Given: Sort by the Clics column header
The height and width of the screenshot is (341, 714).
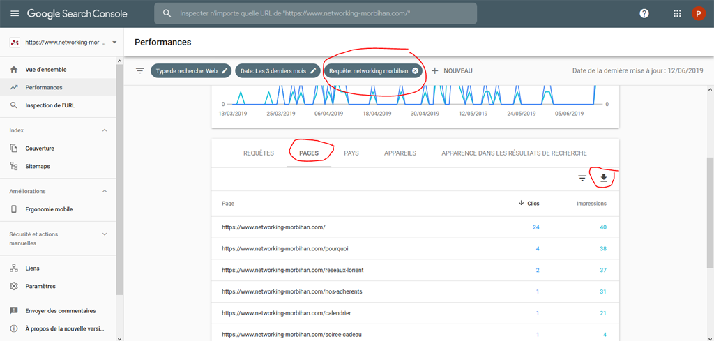Looking at the screenshot, I should pyautogui.click(x=529, y=204).
